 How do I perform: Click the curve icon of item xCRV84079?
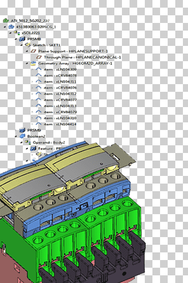click(x=39, y=112)
